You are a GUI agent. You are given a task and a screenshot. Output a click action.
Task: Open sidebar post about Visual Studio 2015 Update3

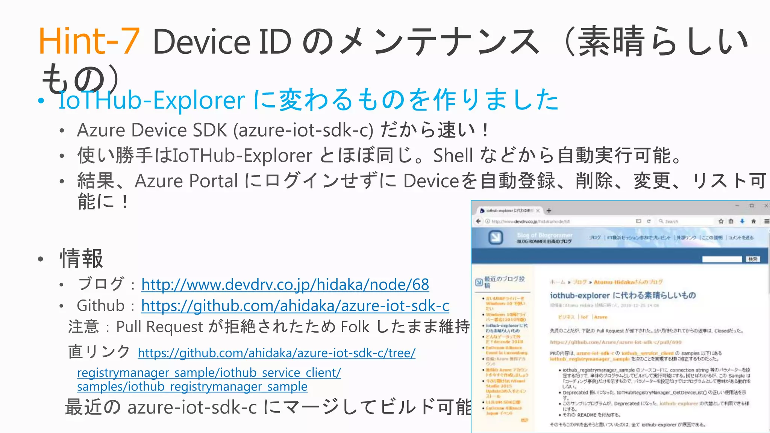click(x=506, y=388)
